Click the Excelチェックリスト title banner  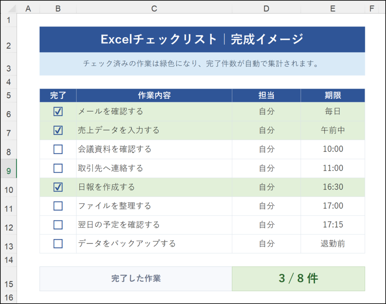click(202, 39)
